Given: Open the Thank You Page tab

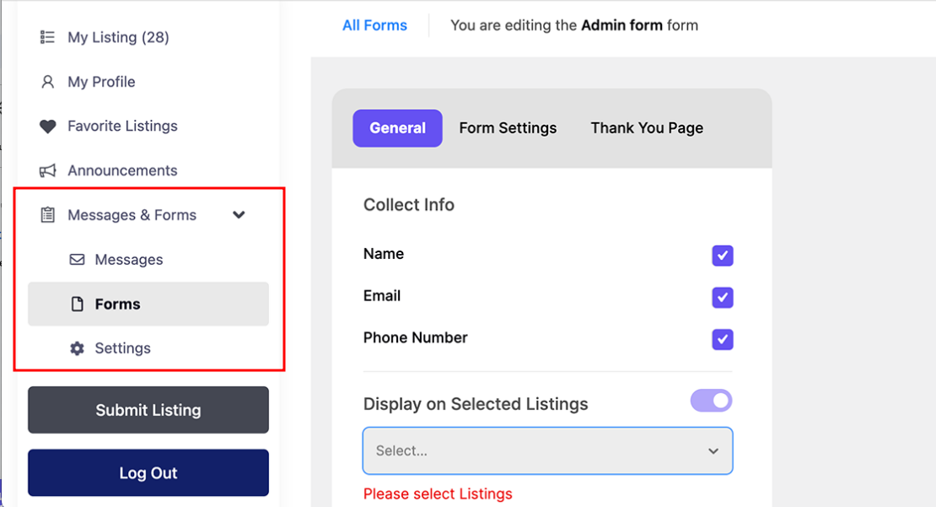Looking at the screenshot, I should coord(647,128).
